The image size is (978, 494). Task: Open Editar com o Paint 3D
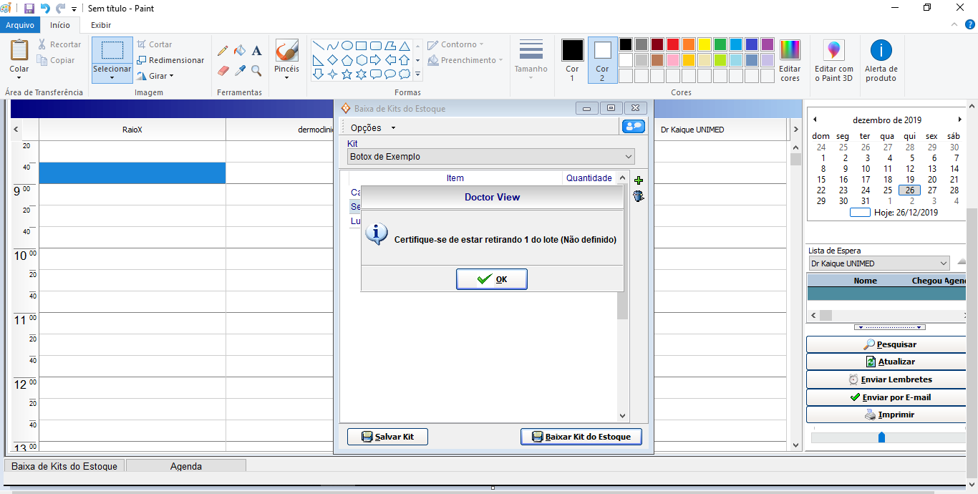click(x=834, y=61)
